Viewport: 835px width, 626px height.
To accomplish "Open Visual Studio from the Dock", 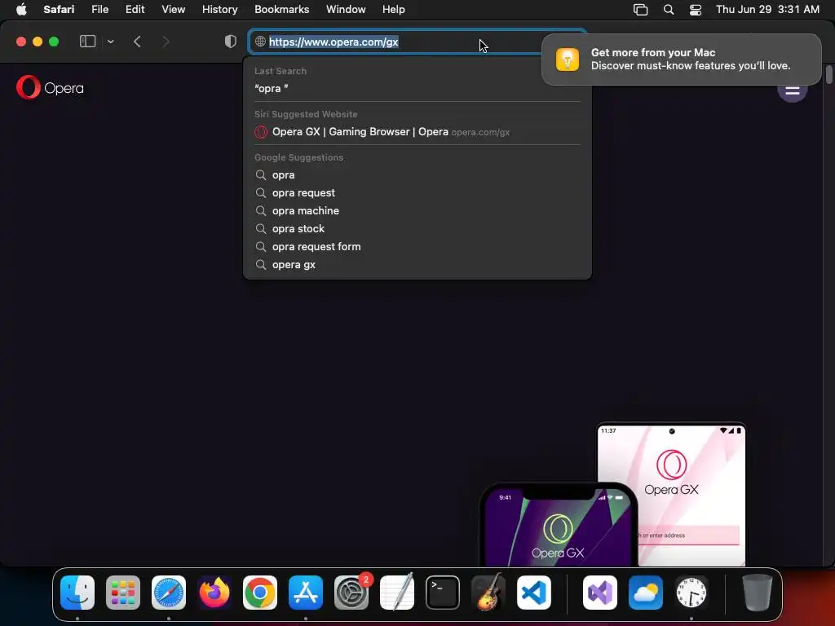I will pyautogui.click(x=600, y=593).
